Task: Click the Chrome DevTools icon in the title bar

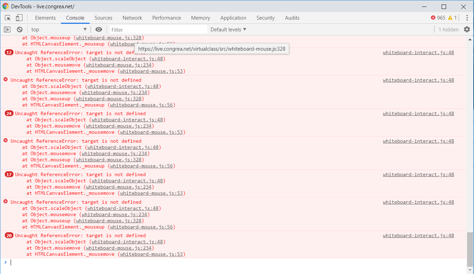Action: pyautogui.click(x=5, y=7)
